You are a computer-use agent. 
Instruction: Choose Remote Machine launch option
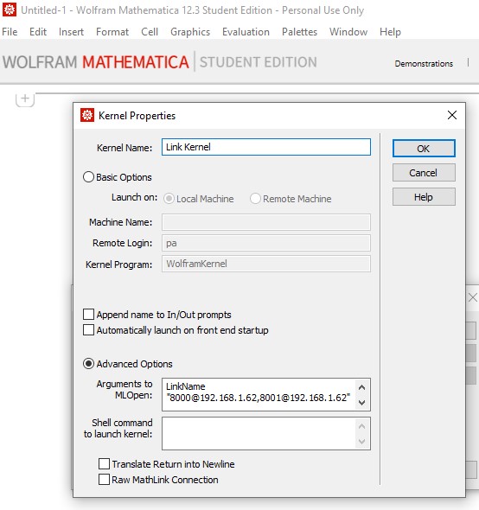click(x=255, y=199)
